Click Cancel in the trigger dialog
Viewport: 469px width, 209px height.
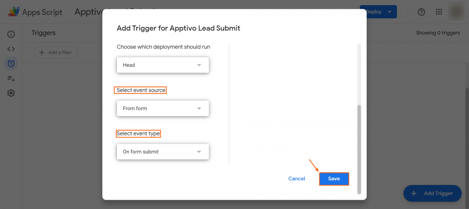tap(296, 178)
